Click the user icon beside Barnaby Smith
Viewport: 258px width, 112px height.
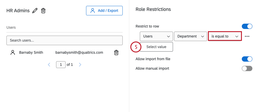[x=13, y=52]
